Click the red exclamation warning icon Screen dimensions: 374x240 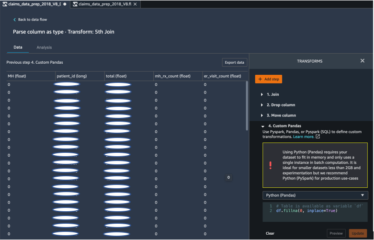point(271,165)
